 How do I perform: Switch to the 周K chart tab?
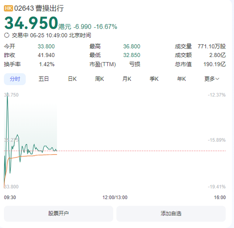pyautogui.click(x=100, y=79)
